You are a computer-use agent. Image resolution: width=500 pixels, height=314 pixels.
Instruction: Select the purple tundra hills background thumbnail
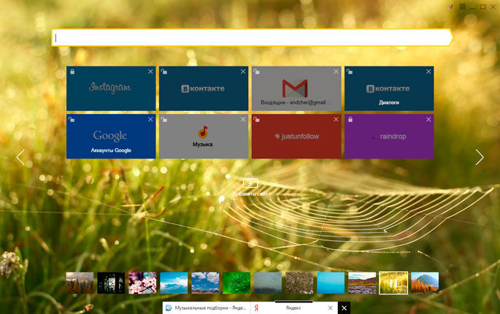pos(362,283)
